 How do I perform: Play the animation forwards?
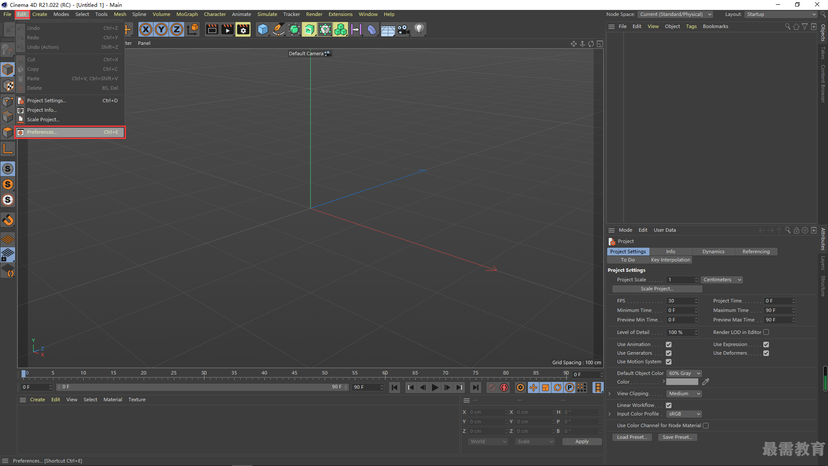(435, 387)
